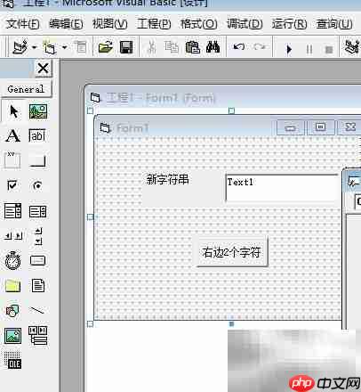Click the Paste clipboard icon
Viewport: 361px width, 392px height.
click(x=192, y=47)
